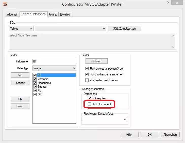Screen dimensions: 185x143
Task: Enable the Auto Increment checkbox
Action: (x=90, y=104)
